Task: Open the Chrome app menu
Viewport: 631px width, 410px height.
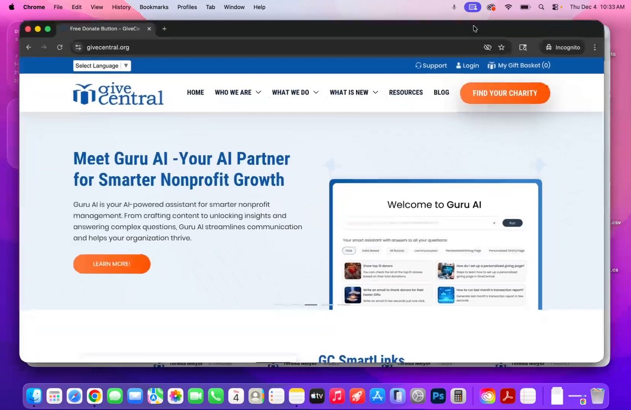Action: (x=34, y=7)
